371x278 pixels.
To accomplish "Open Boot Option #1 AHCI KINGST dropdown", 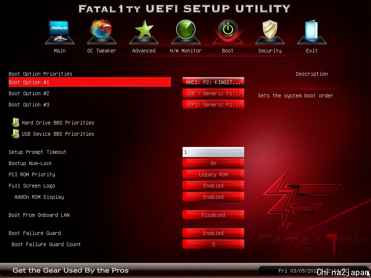I will [213, 82].
